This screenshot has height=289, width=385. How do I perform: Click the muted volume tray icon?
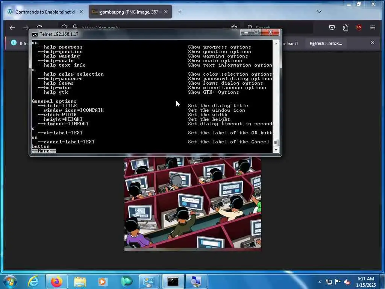pos(347,282)
